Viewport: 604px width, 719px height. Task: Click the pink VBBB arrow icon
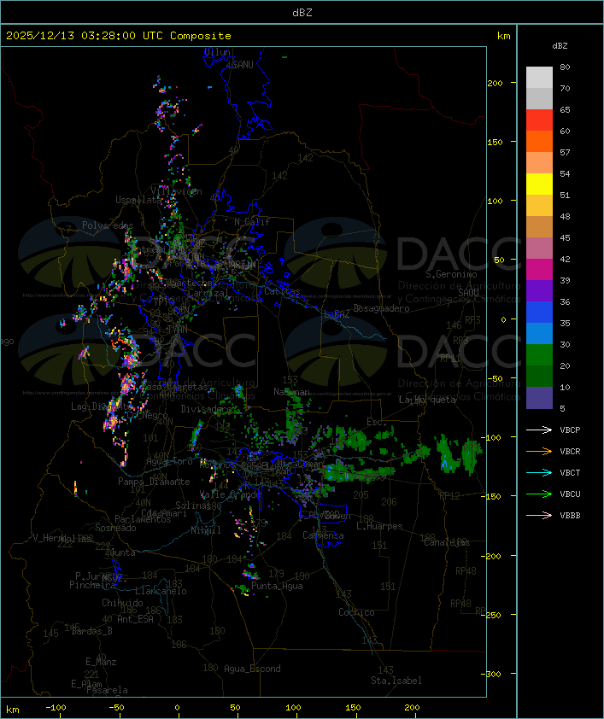tap(539, 516)
